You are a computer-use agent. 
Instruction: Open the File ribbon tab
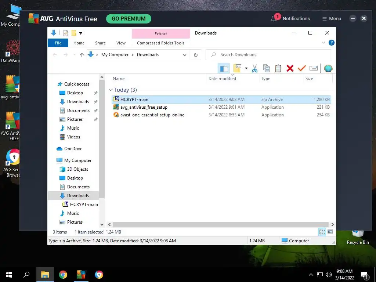(x=58, y=43)
